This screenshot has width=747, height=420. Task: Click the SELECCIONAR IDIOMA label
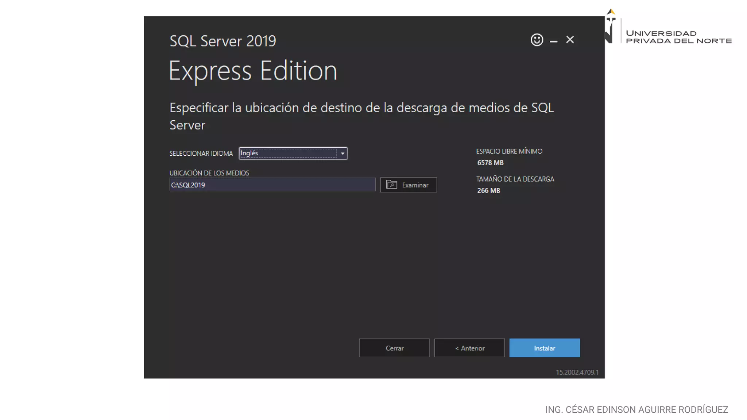pos(201,153)
